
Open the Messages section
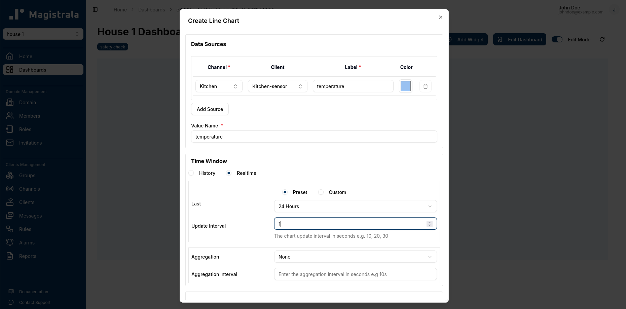point(30,216)
